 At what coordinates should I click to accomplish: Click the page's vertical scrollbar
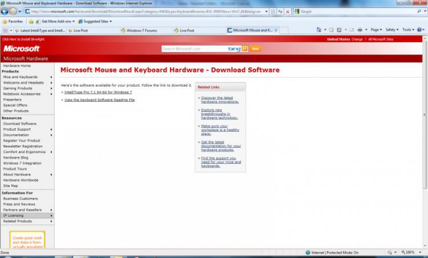(x=425, y=115)
